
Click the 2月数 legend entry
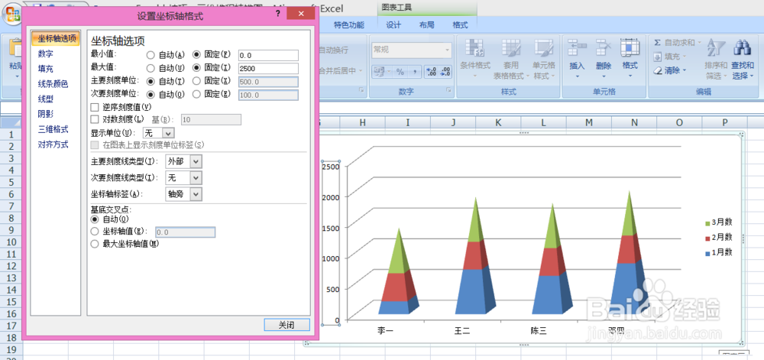coord(719,237)
